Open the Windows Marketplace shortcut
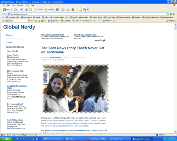Screen dimensions: 177x141 pyautogui.click(x=150, y=17)
